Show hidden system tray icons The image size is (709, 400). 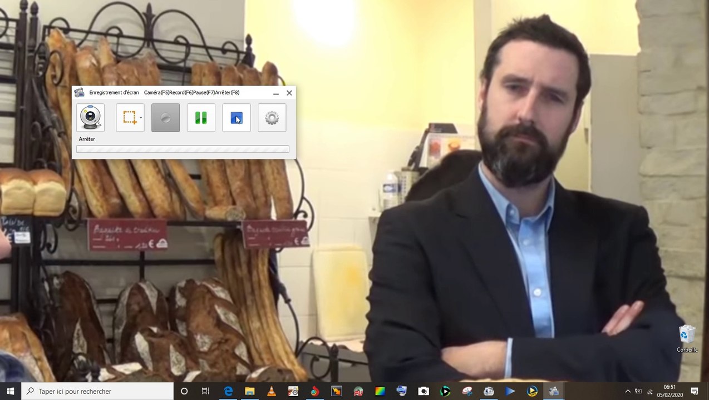pos(628,391)
